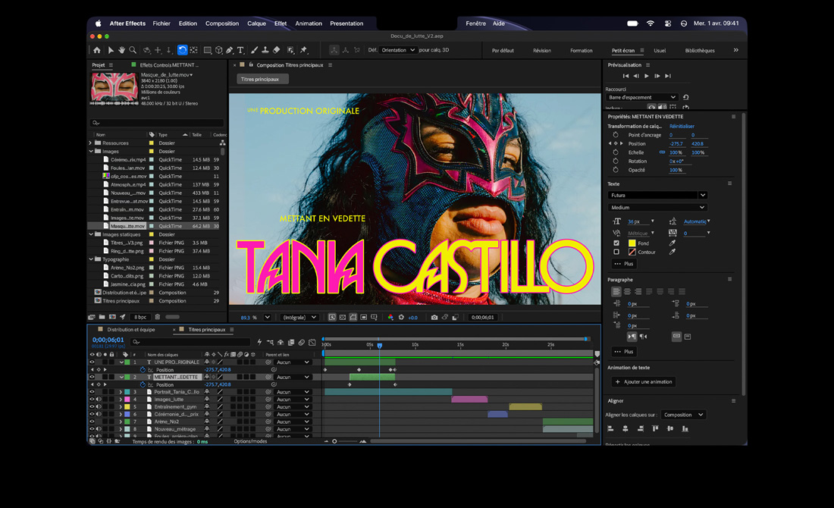Screen dimensions: 834x508
Task: Expand the Ressources folder
Action: pos(90,143)
